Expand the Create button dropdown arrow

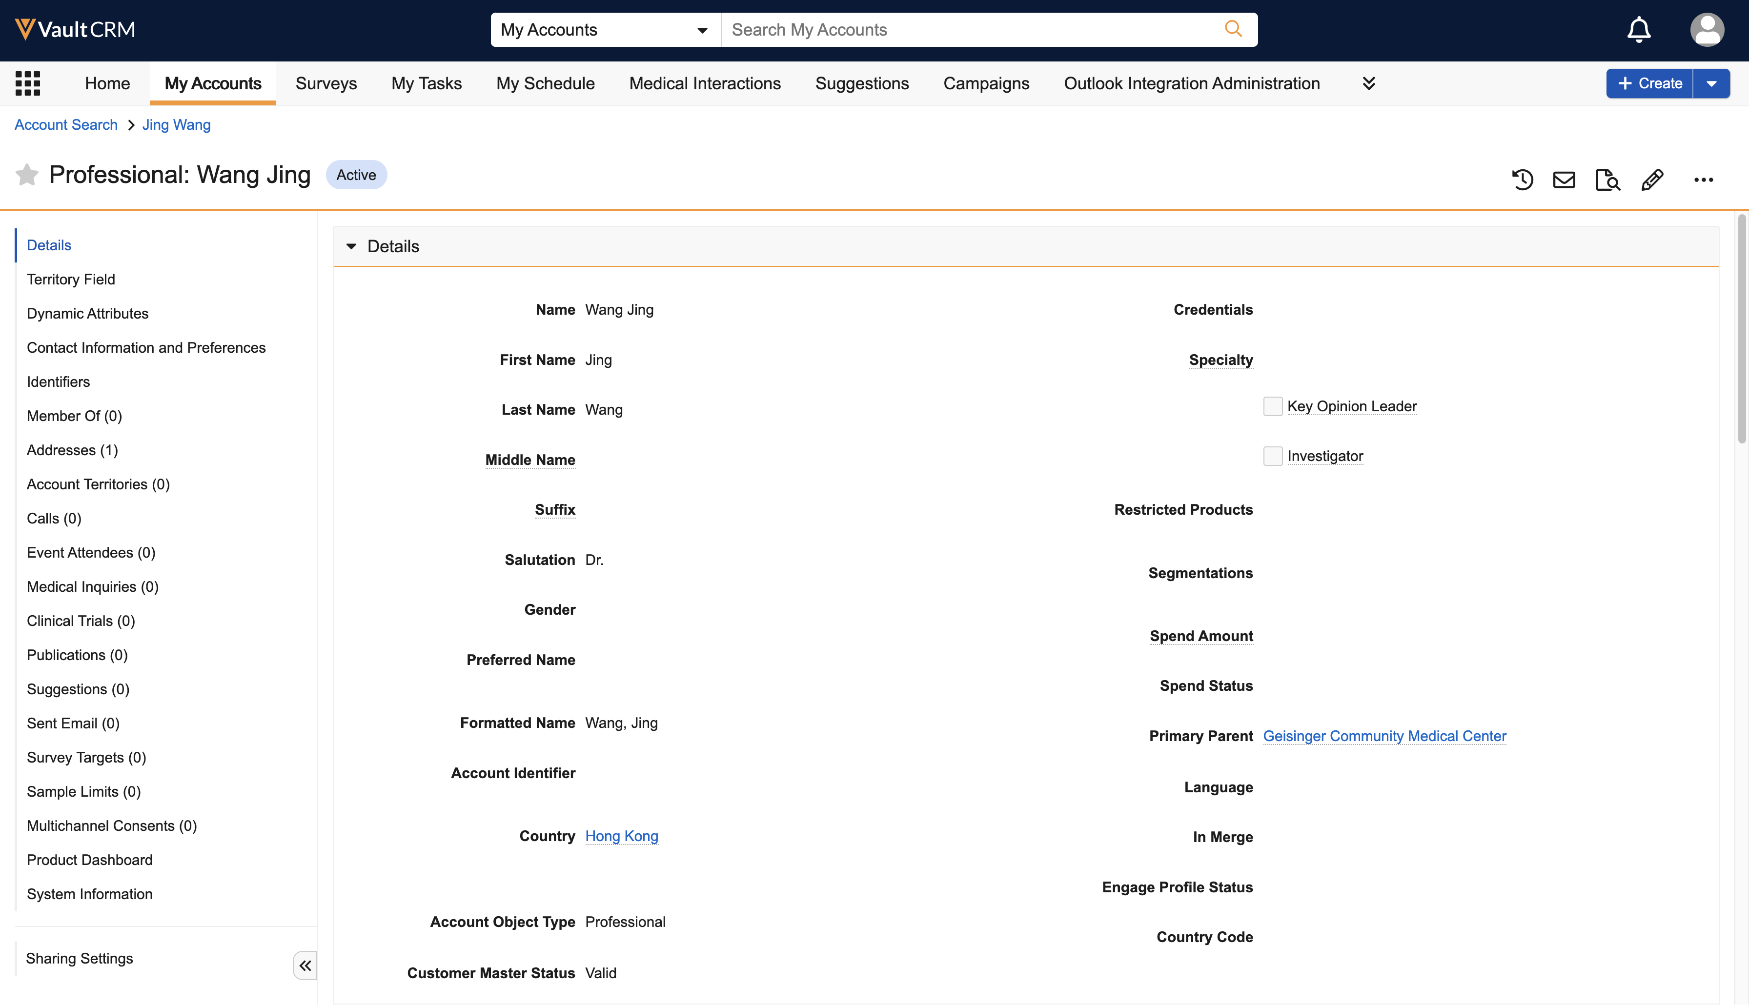point(1712,83)
